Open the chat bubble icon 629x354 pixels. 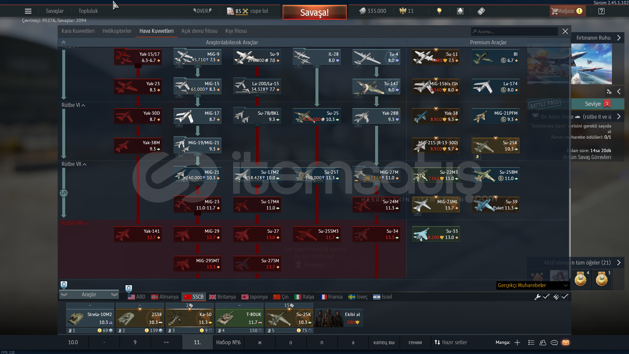point(554,343)
